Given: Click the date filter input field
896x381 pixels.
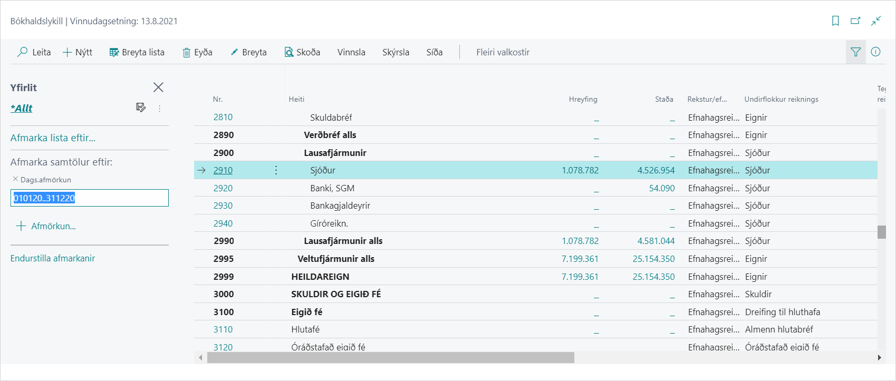Looking at the screenshot, I should click(x=90, y=198).
